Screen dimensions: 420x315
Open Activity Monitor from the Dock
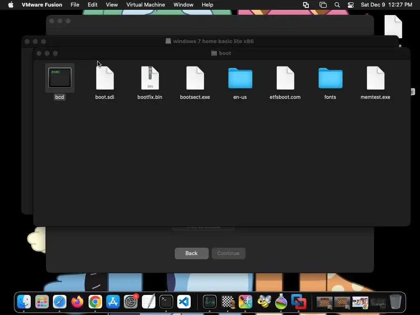pos(210,301)
